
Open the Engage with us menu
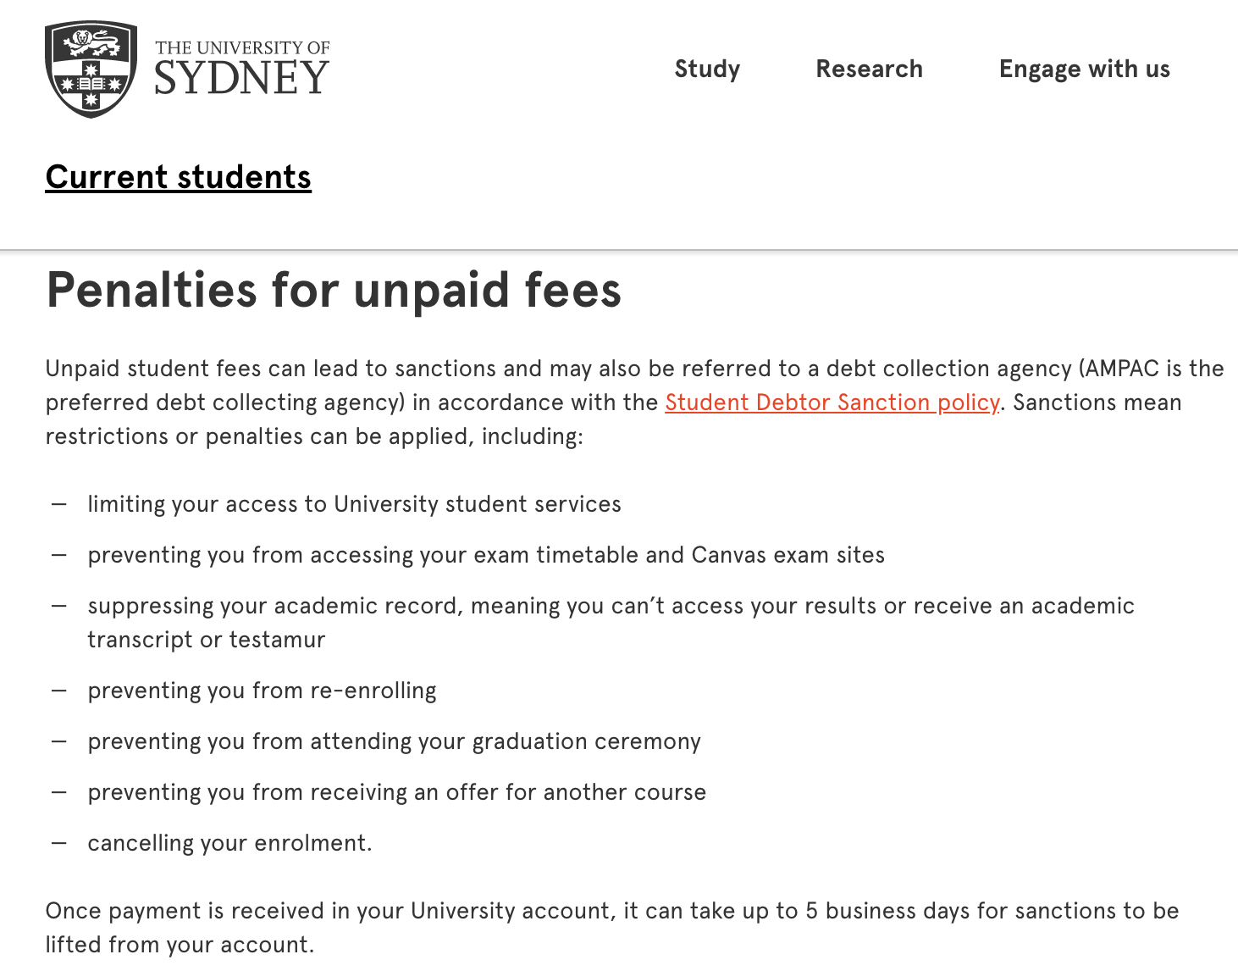tap(1084, 69)
